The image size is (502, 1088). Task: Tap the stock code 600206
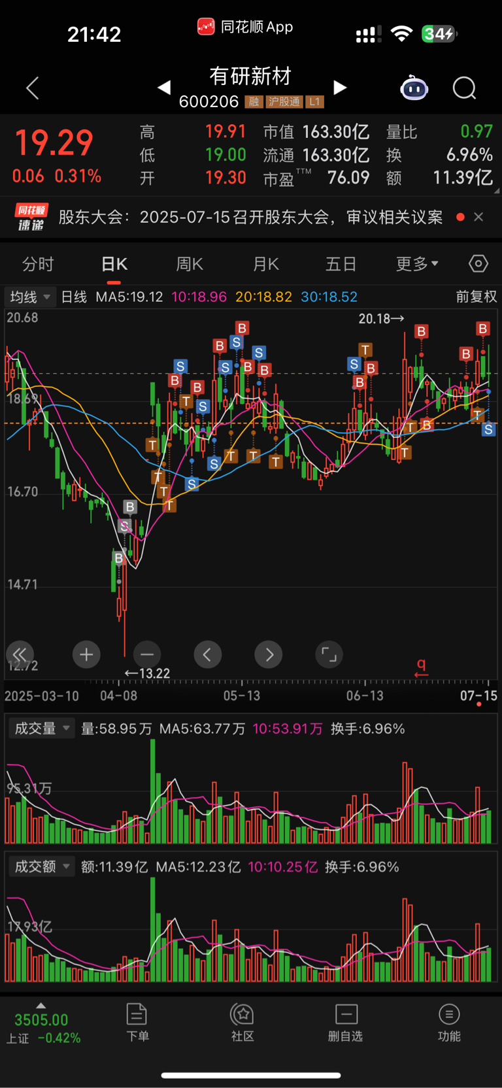coord(209,101)
